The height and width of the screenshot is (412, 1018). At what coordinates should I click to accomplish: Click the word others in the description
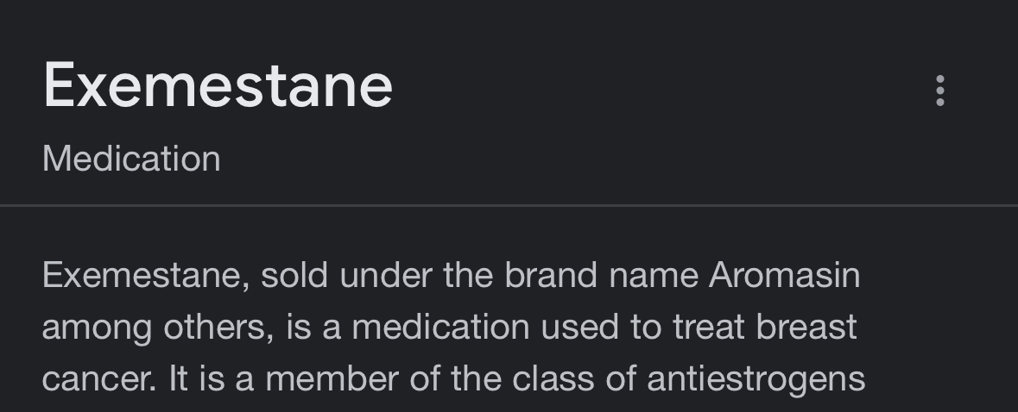[214, 328]
